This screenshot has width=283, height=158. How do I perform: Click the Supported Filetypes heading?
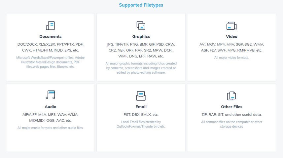point(141,5)
